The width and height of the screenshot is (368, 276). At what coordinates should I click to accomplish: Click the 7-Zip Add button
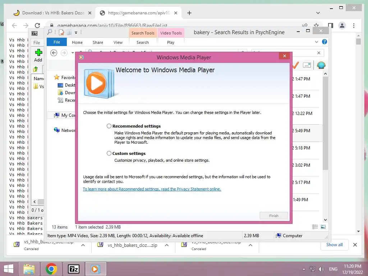[38, 55]
